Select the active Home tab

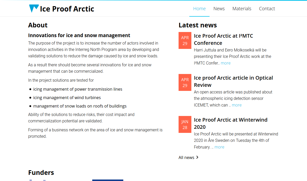(199, 8)
